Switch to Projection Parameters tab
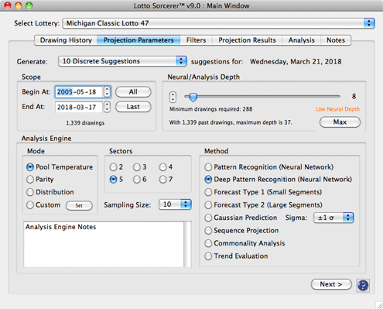The width and height of the screenshot is (383, 309). point(138,40)
